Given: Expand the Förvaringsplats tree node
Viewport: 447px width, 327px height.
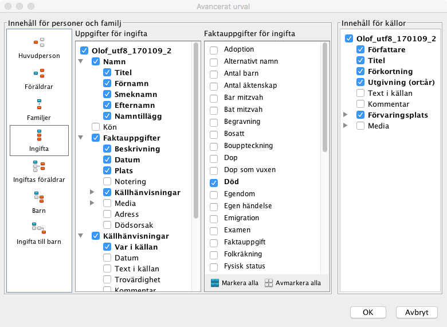Looking at the screenshot, I should [345, 115].
